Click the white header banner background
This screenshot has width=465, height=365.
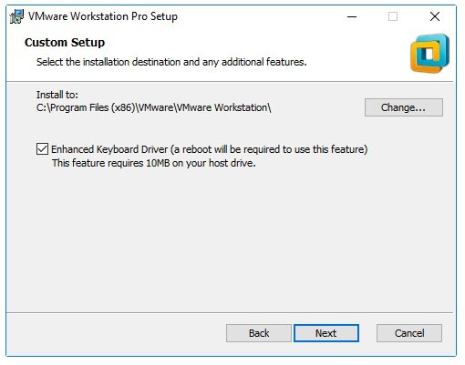349,46
